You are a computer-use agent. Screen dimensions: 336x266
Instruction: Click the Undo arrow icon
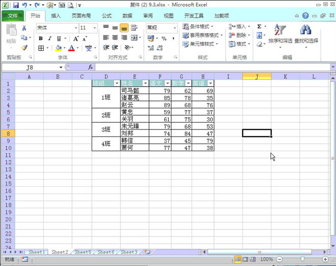(x=24, y=5)
